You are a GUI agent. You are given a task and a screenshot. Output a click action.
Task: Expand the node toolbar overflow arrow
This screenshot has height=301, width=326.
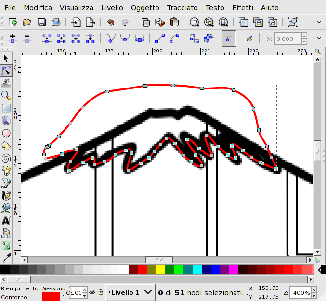coord(319,38)
